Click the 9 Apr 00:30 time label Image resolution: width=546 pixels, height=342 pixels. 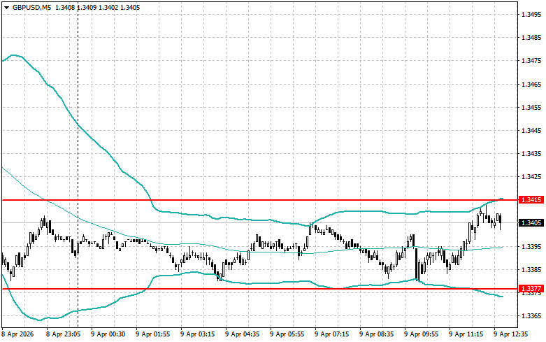coord(108,334)
